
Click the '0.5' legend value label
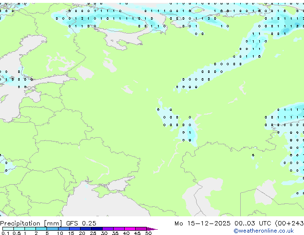click(x=17, y=233)
